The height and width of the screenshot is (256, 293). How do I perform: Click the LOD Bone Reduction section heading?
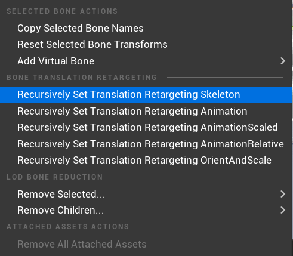tap(55, 177)
